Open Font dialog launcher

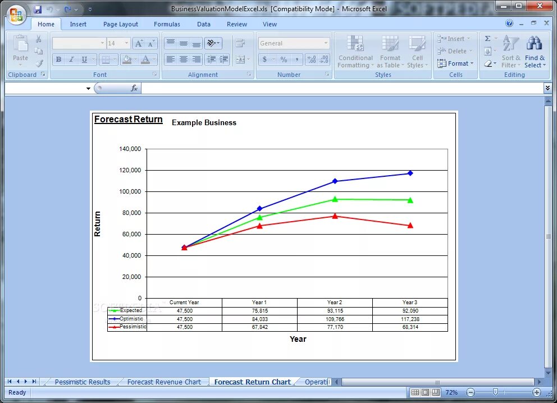coord(154,74)
